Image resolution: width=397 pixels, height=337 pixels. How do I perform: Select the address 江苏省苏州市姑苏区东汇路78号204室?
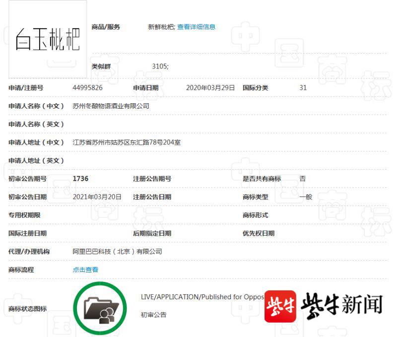point(127,142)
